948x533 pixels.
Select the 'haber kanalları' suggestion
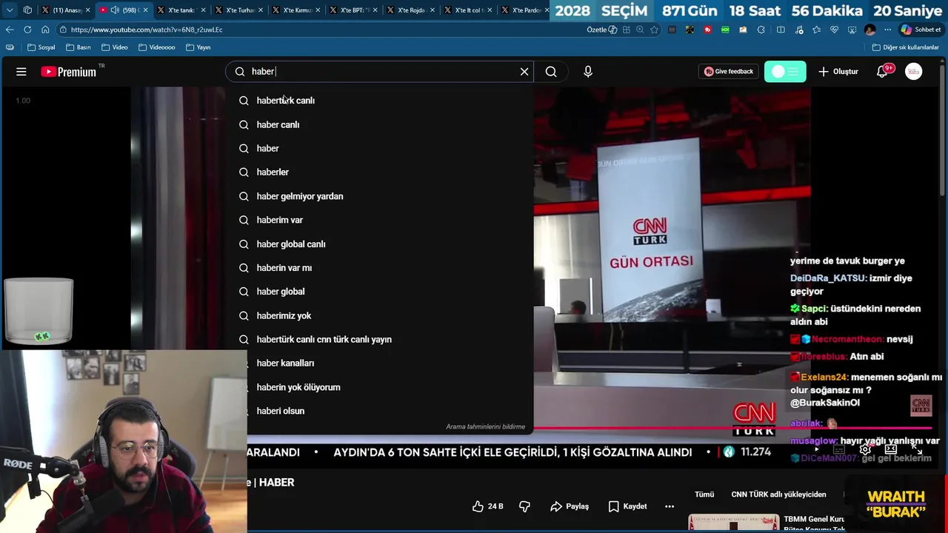point(390,363)
